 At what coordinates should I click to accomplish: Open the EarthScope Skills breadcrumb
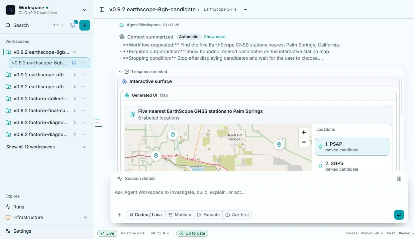pyautogui.click(x=220, y=9)
